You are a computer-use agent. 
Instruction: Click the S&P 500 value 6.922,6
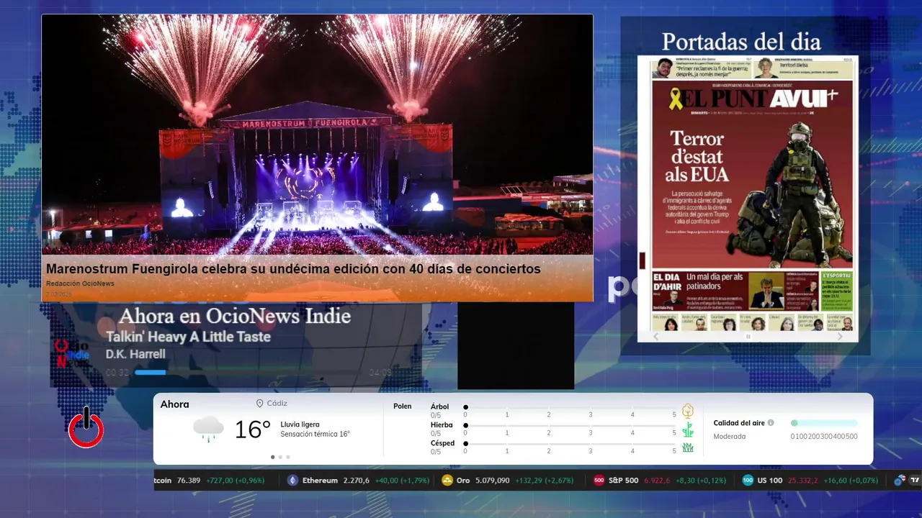click(657, 481)
